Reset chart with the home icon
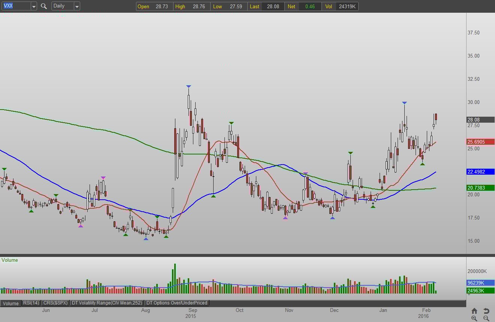Viewport: 495px width, 322px height. (474, 311)
